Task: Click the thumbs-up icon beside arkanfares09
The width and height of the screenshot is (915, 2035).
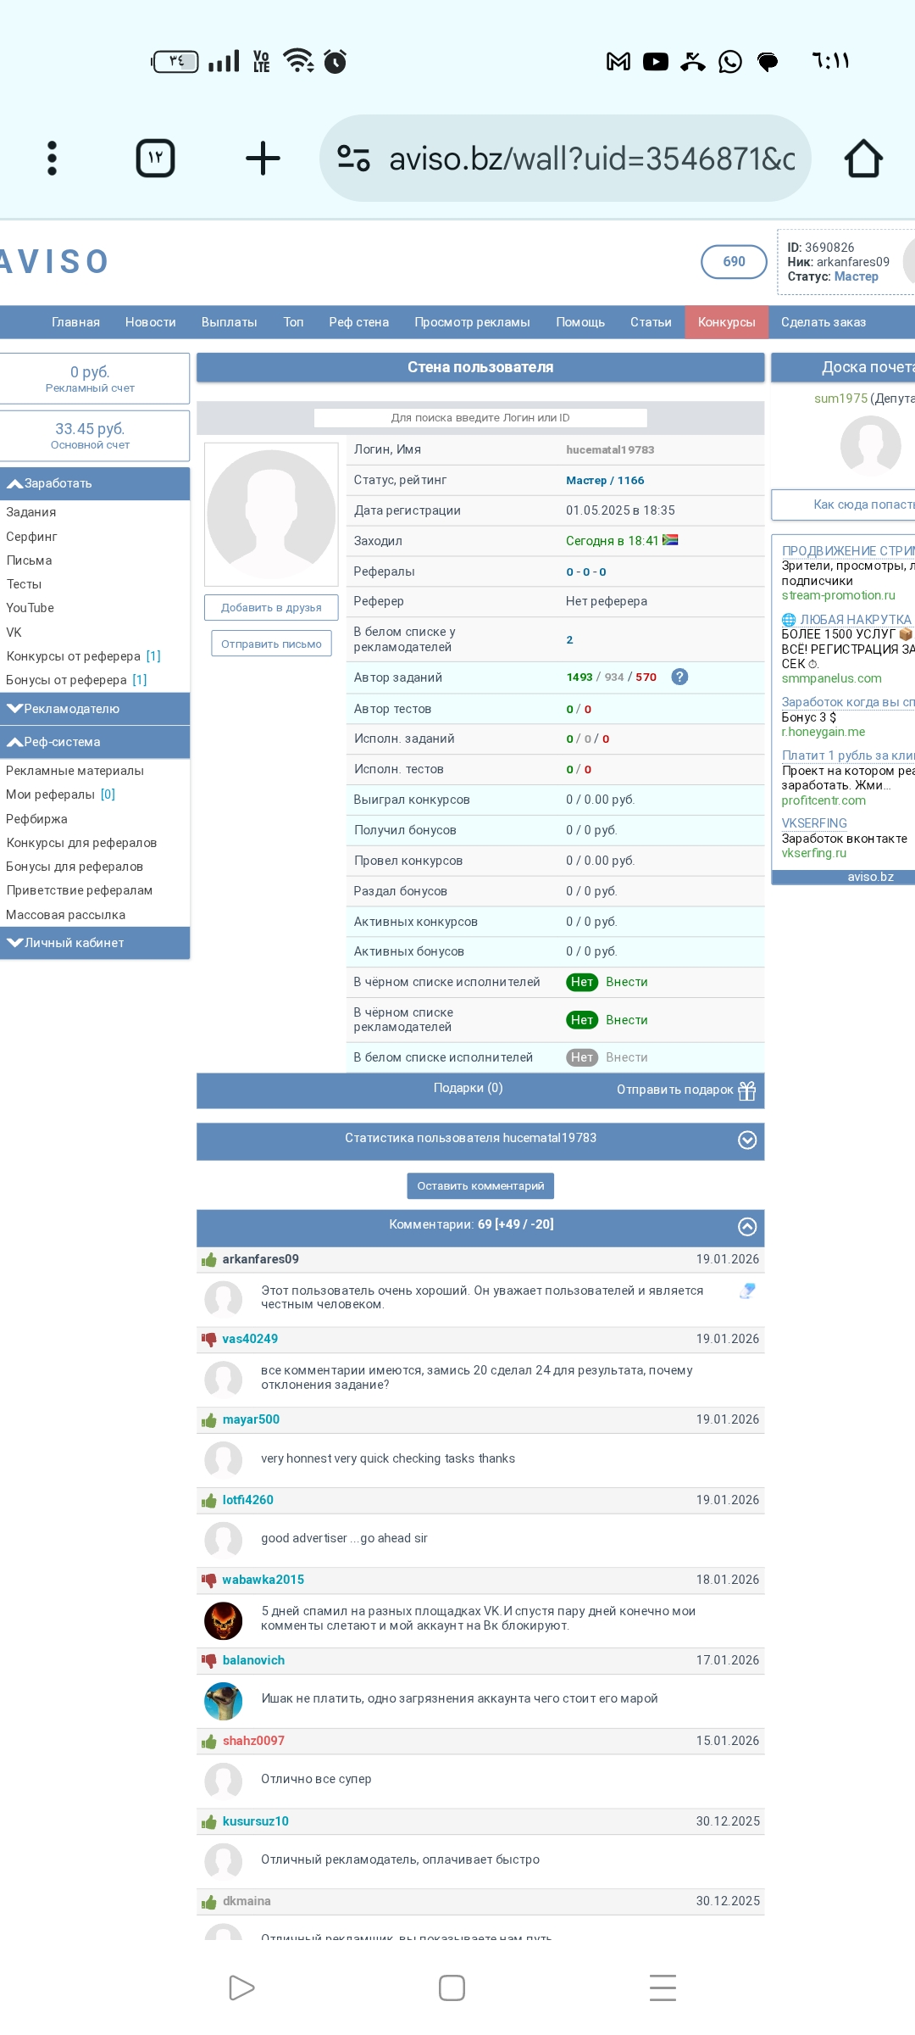Action: (209, 1259)
